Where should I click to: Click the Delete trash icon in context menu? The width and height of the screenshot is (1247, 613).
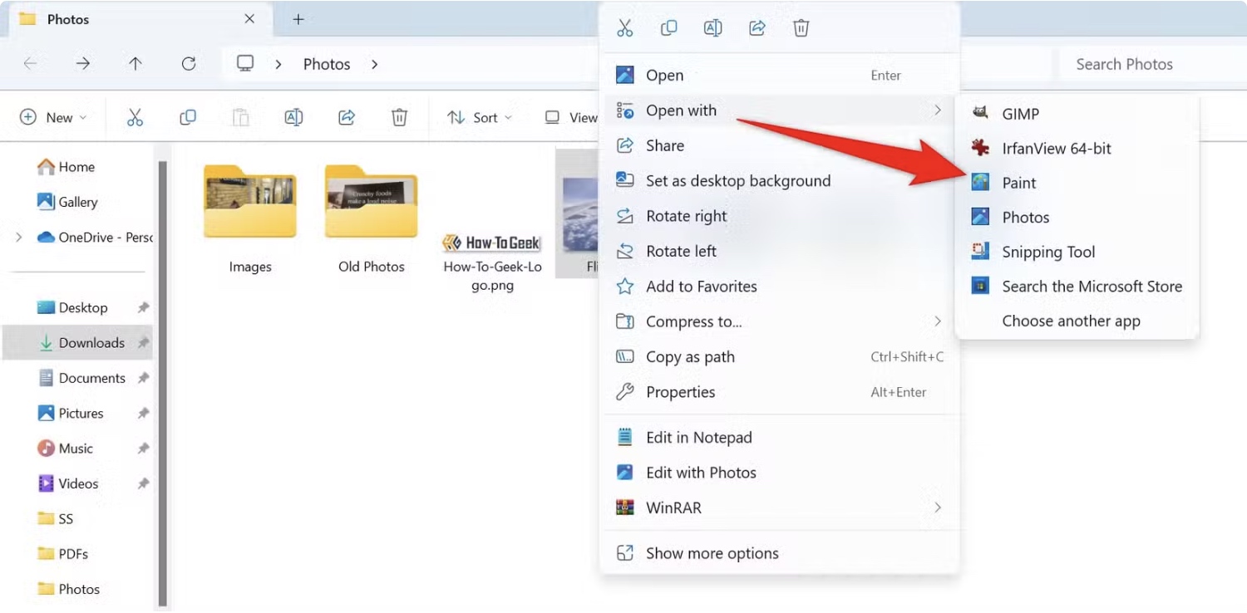(x=801, y=28)
